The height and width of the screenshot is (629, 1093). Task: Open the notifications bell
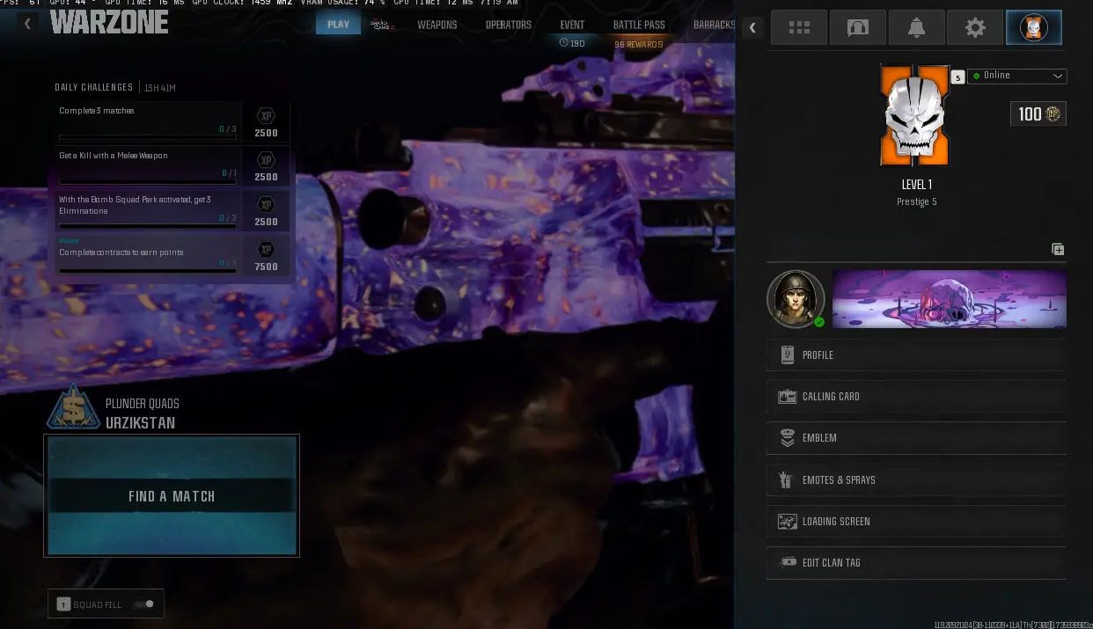916,26
